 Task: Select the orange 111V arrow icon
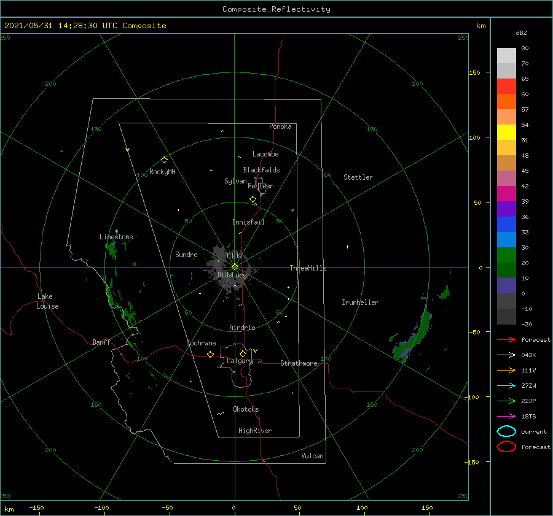pyautogui.click(x=506, y=370)
